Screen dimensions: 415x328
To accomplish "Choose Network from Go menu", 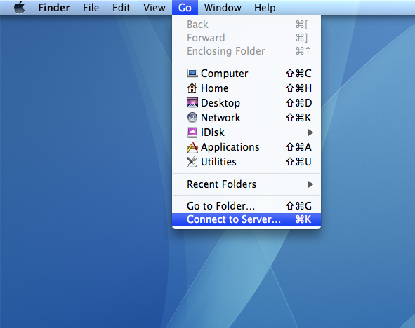I will point(246,118).
